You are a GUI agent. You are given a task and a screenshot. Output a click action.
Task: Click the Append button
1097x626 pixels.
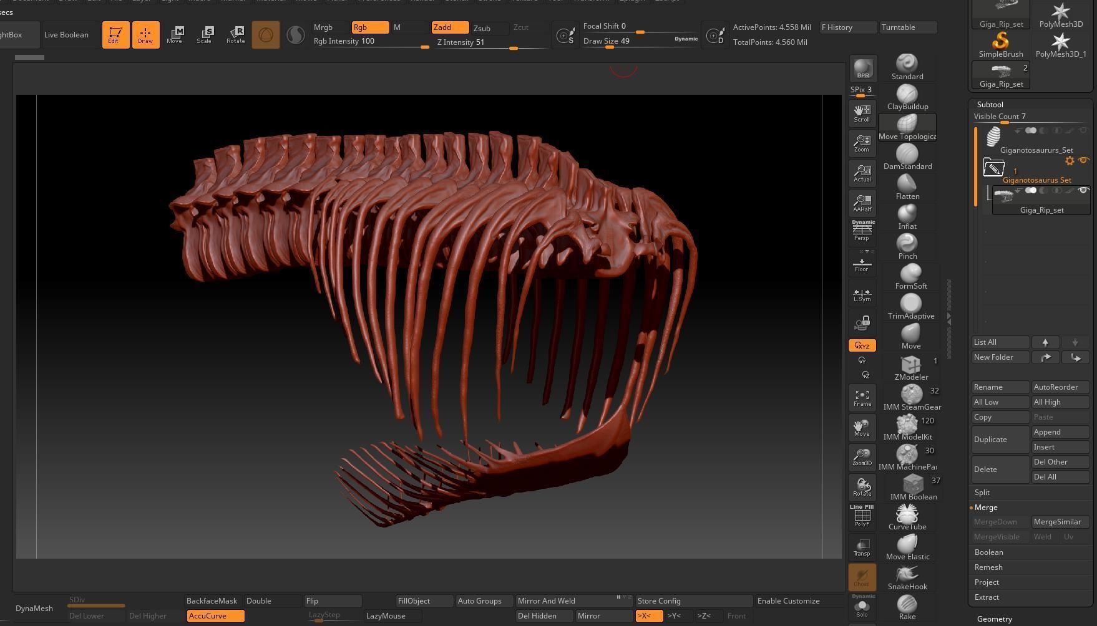tap(1060, 432)
